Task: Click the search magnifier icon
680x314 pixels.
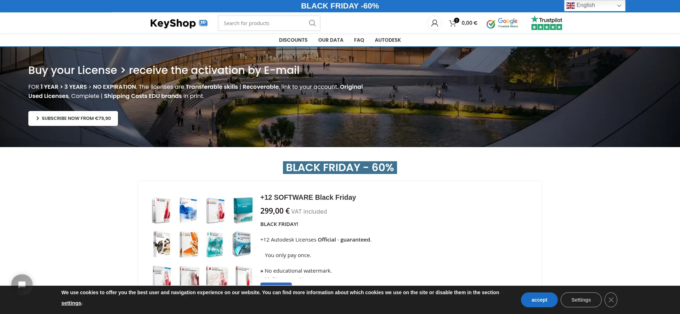Action: (312, 23)
